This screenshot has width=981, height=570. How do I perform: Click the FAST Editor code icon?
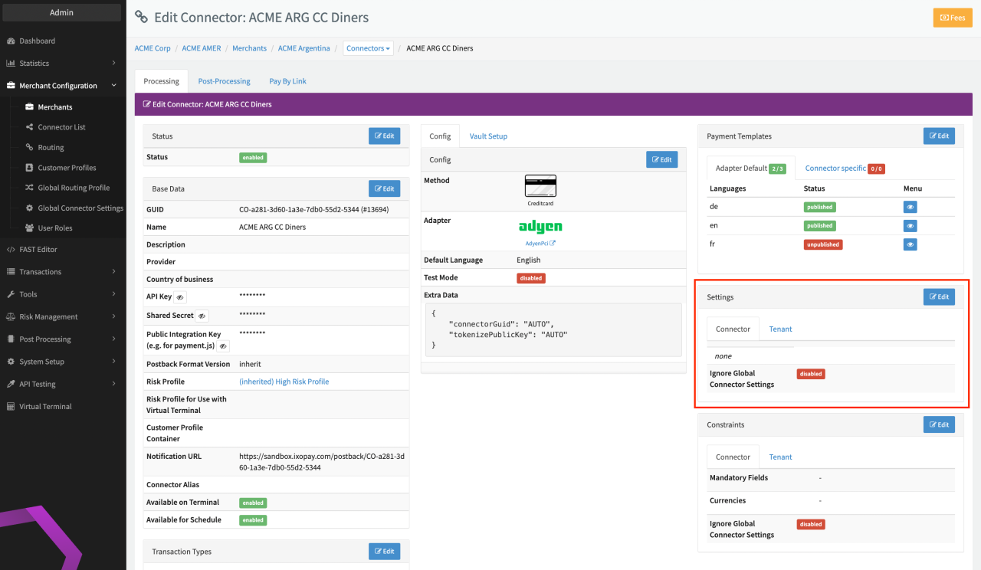click(11, 249)
